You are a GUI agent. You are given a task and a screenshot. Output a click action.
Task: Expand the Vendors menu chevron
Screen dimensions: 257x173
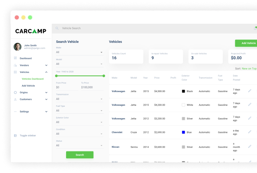click(x=47, y=65)
